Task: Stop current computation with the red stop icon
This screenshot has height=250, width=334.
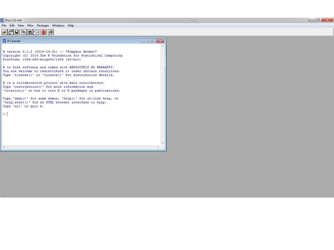Action: [43, 32]
